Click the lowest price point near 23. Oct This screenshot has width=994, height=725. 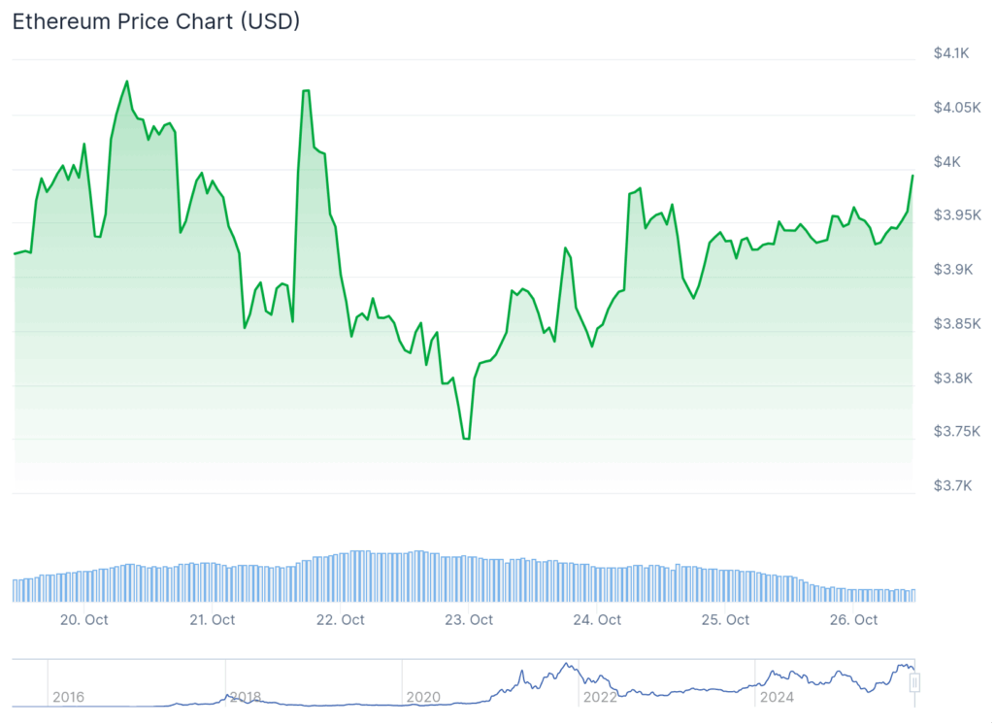pos(467,439)
